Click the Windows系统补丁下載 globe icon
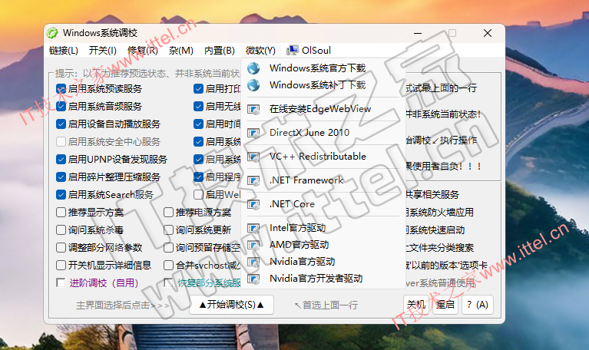Image resolution: width=589 pixels, height=350 pixels. coord(254,85)
